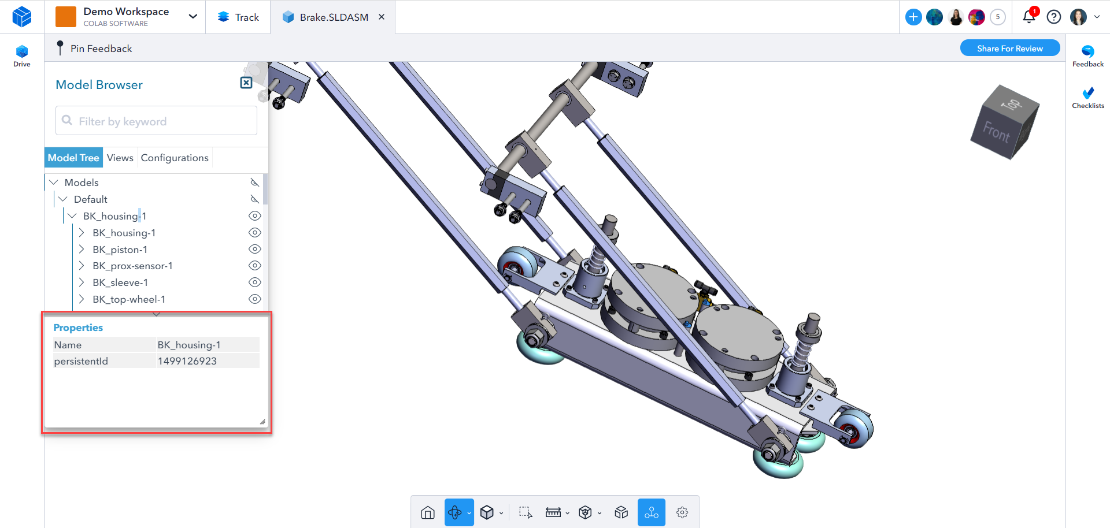The width and height of the screenshot is (1110, 528).
Task: Close the Model Browser panel
Action: [246, 83]
